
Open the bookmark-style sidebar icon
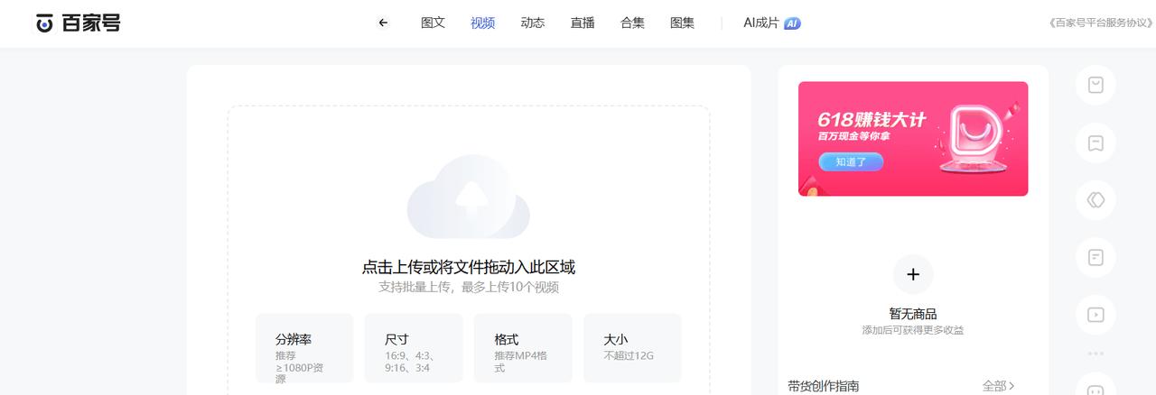[x=1095, y=142]
